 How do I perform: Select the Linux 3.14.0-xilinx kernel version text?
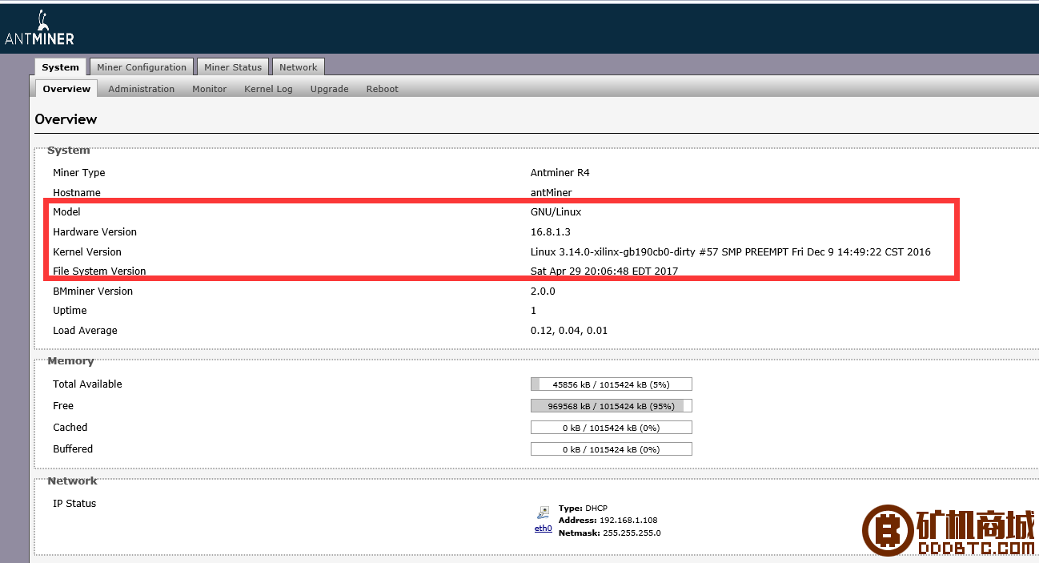[731, 252]
